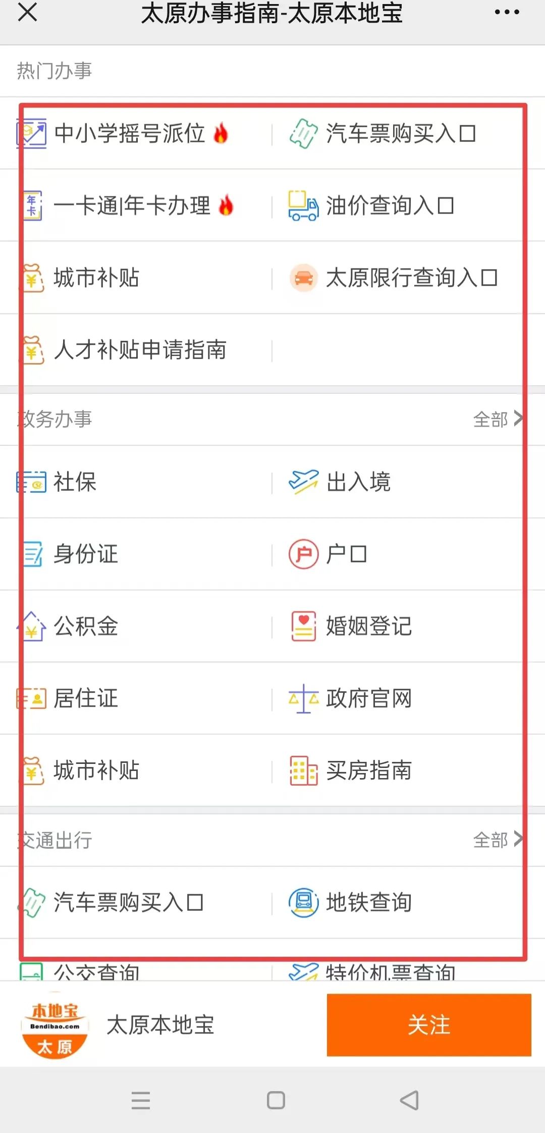Tap the heart certificate icon for 婚姻登记
The image size is (545, 1133).
tap(303, 626)
